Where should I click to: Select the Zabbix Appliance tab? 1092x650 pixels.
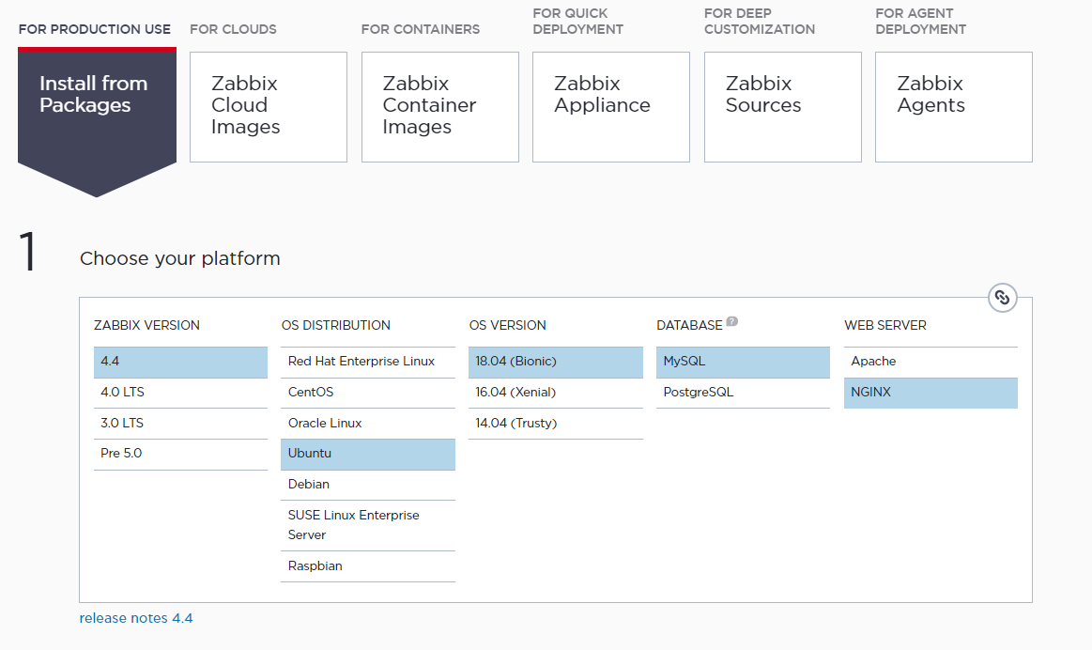click(610, 106)
